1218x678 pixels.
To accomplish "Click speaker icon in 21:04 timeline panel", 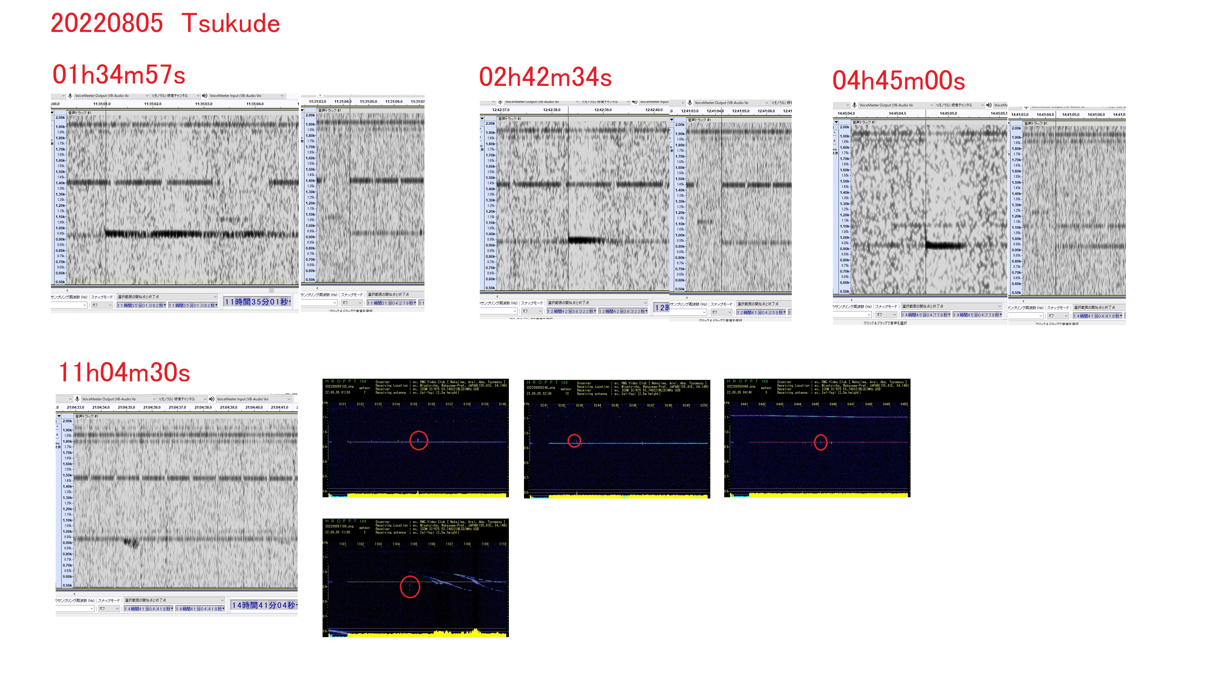I will point(212,399).
